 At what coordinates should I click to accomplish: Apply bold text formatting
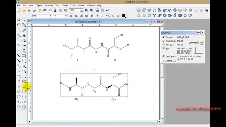pyautogui.click(x=92, y=16)
